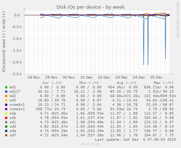Image resolution: width=181 pixels, height=148 pixels.
Task: Click the sda lime legend swatch
Action: [x=6, y=113]
